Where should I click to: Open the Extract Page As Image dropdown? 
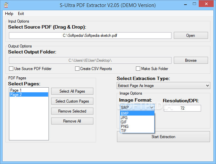[163, 86]
